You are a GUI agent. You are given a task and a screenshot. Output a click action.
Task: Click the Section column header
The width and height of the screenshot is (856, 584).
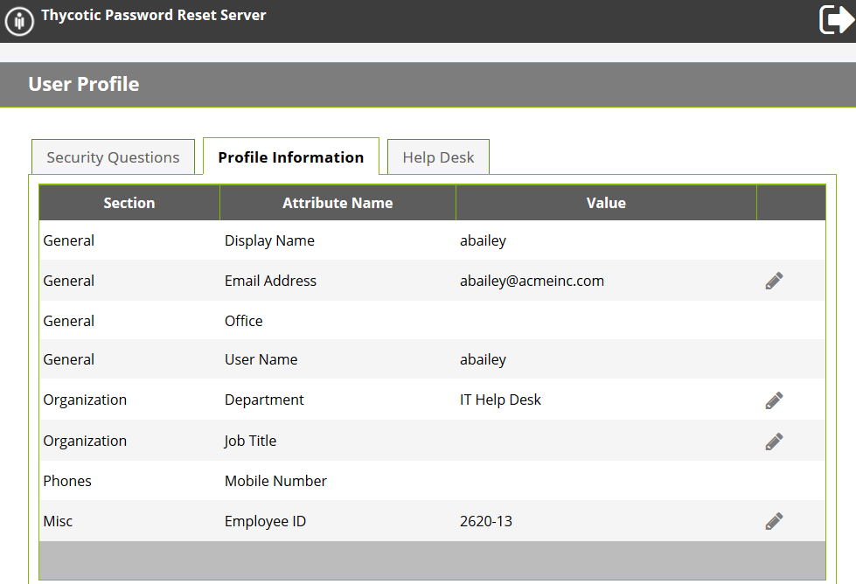pos(129,203)
